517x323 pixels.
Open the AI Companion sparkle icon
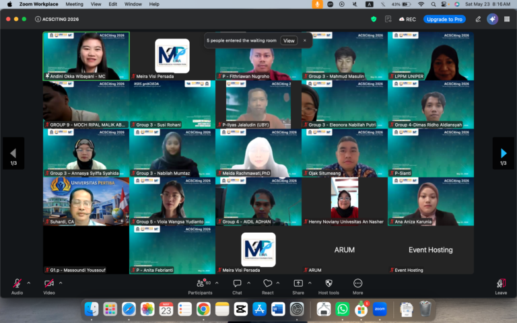coord(492,19)
